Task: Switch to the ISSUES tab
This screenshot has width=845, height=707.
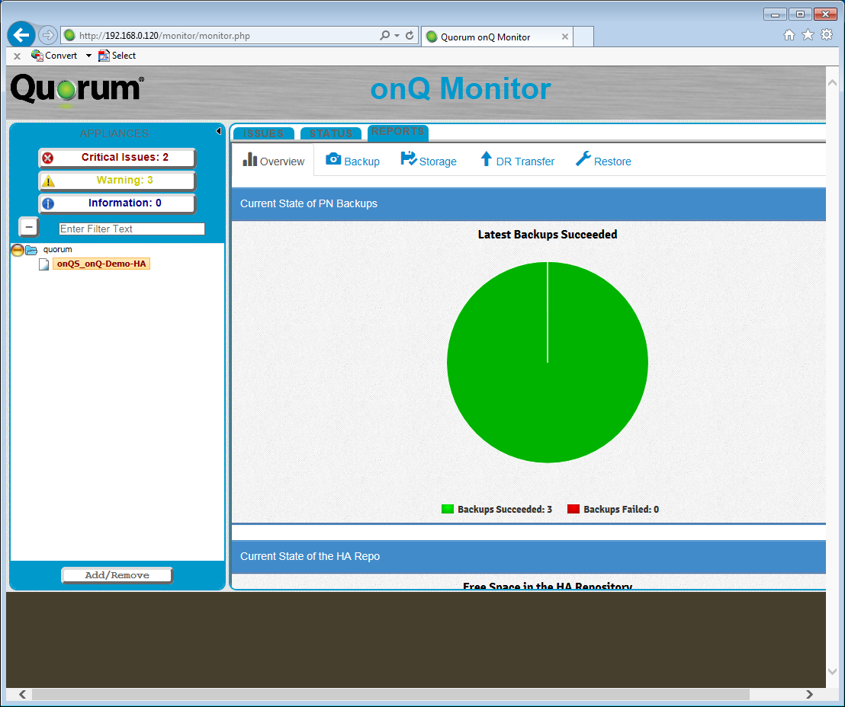Action: tap(262, 133)
